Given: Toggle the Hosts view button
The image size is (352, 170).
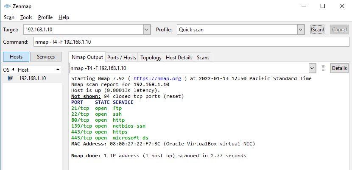Looking at the screenshot, I should [x=16, y=57].
